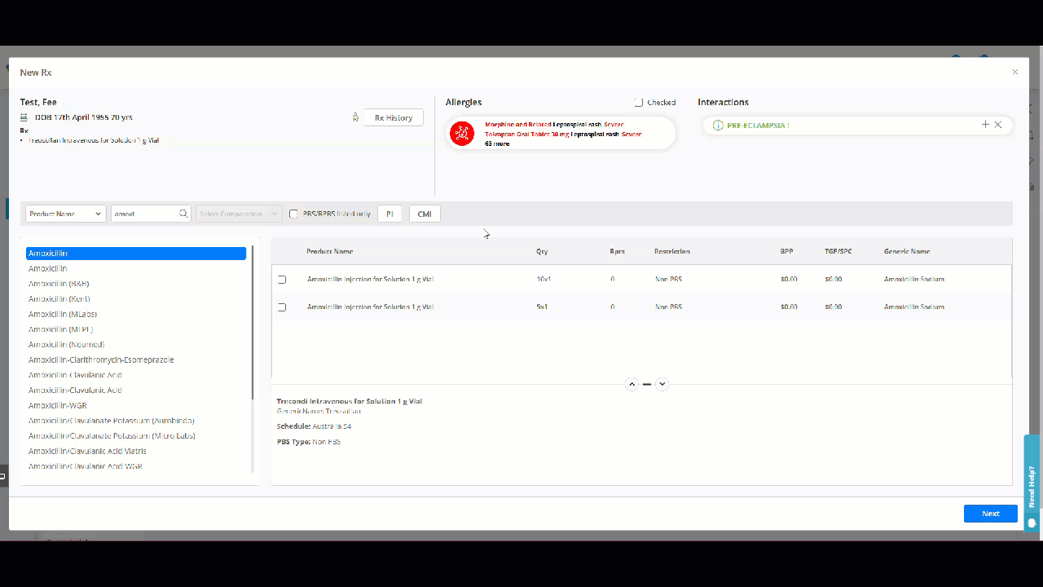Click the small person icon left of Rx History
The height and width of the screenshot is (587, 1043).
point(355,117)
